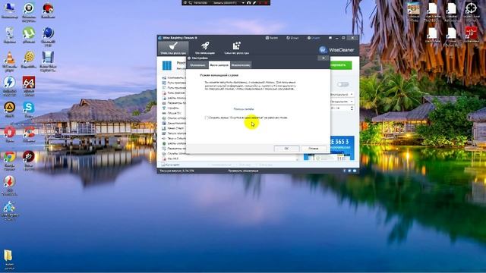Switch to the first settings tab, Основные
This screenshot has width=486, height=273.
(197, 65)
